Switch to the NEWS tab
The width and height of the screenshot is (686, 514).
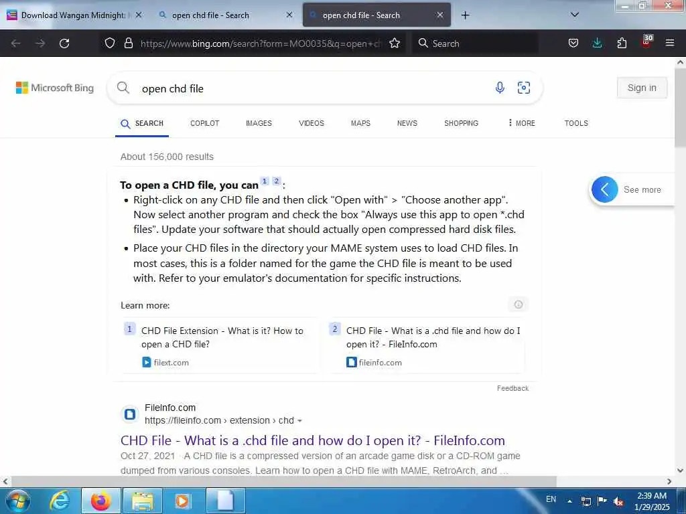click(x=407, y=123)
